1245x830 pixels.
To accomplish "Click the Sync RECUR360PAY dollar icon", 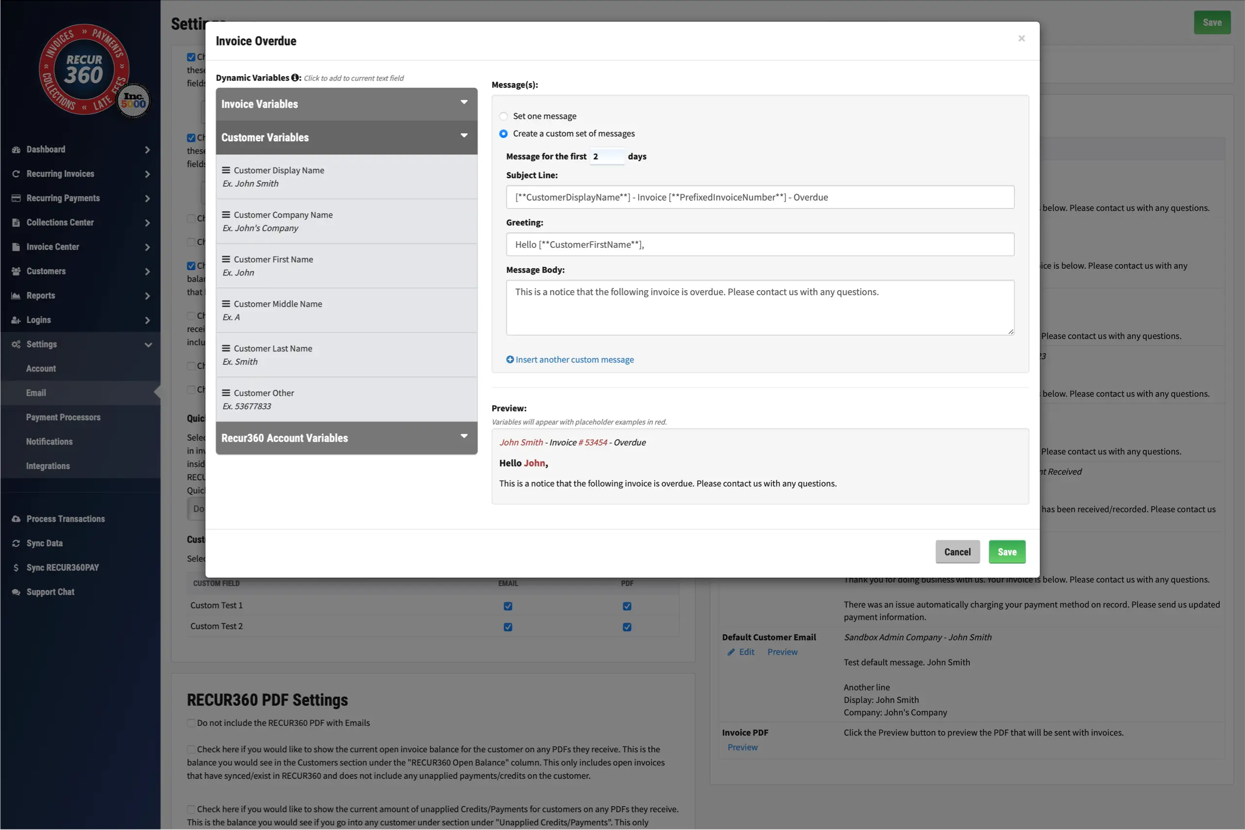I will coord(16,568).
